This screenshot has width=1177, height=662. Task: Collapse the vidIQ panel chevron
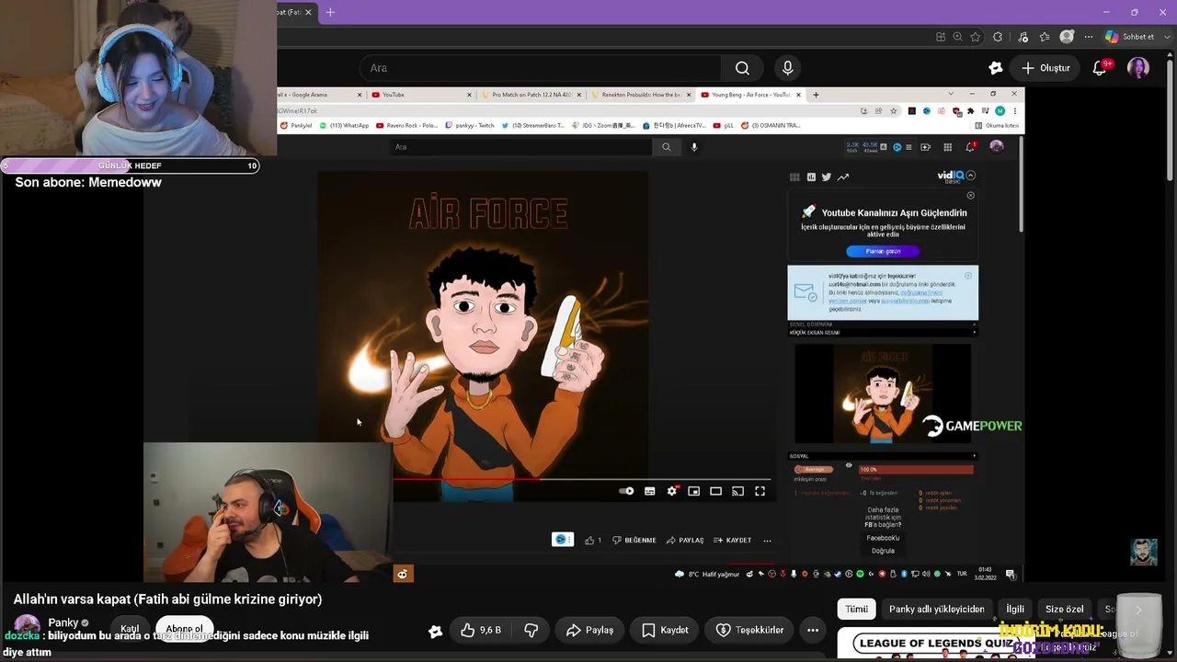coord(971,176)
